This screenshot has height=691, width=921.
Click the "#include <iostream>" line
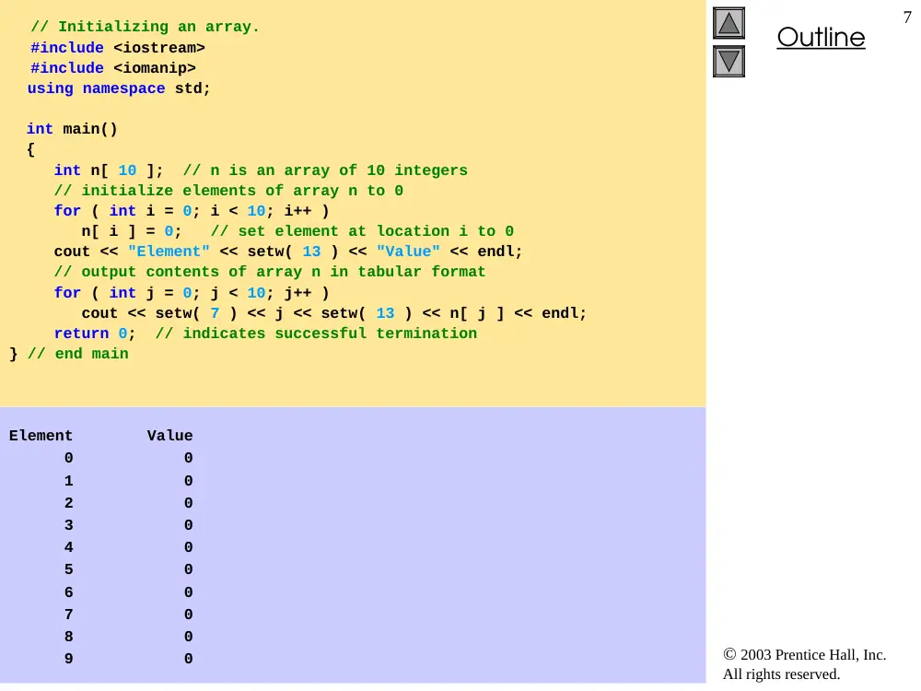point(118,48)
